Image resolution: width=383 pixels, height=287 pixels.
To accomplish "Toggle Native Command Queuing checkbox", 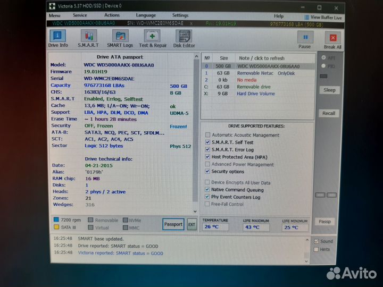I will point(207,189).
